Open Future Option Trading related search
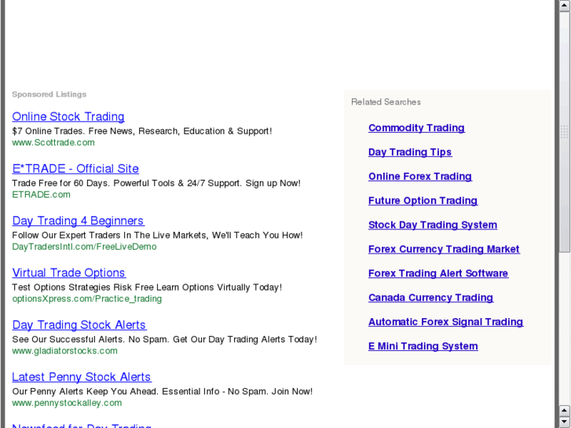Viewport: 571px width, 428px height. click(423, 201)
